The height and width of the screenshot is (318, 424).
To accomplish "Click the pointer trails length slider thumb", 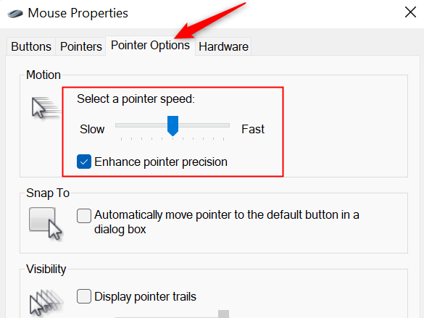I will pos(224,314).
